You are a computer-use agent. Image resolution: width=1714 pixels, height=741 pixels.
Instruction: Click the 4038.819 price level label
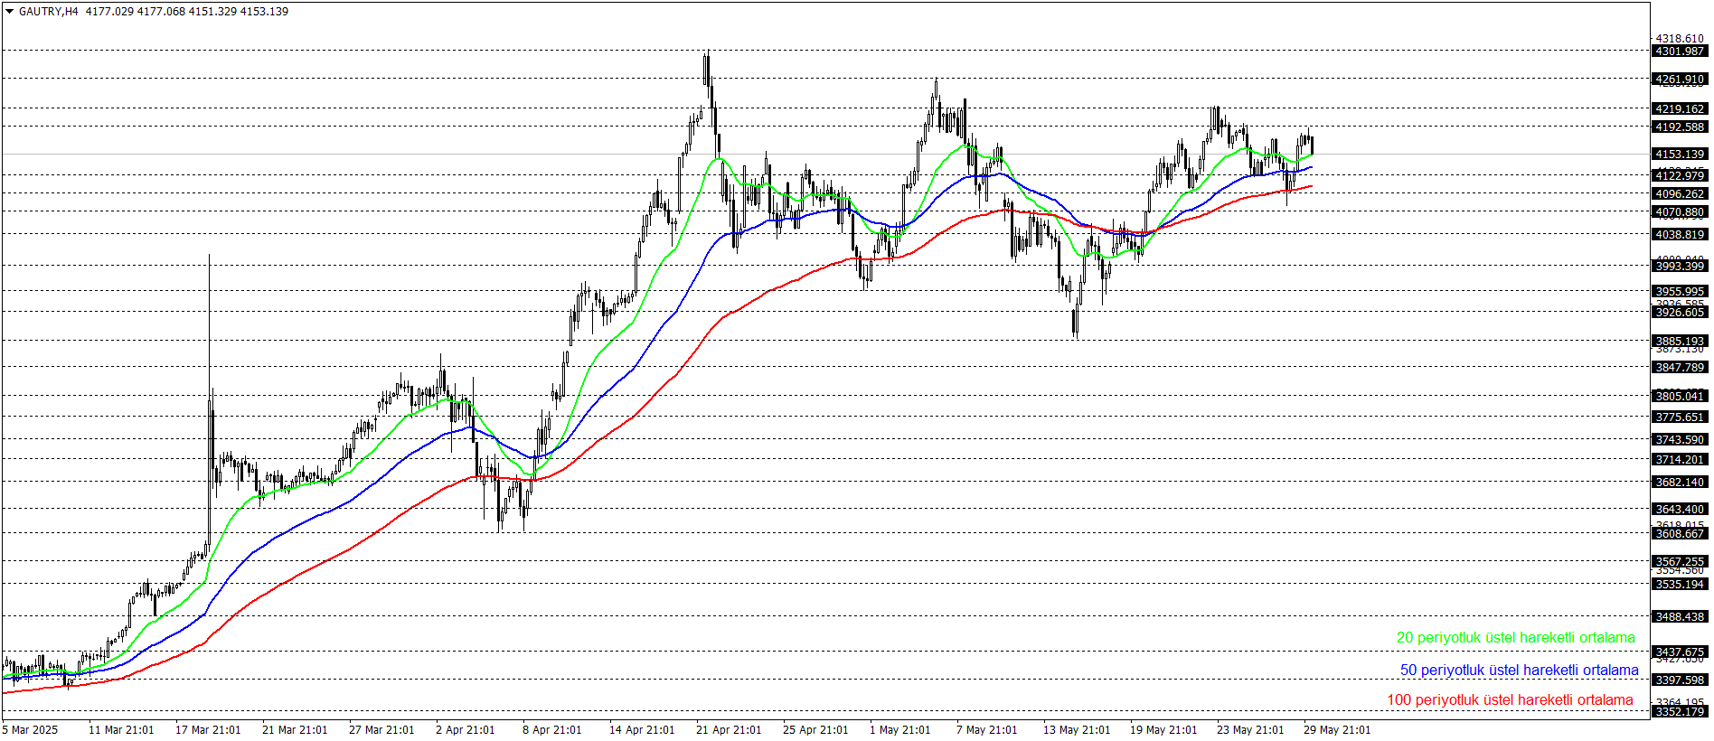pos(1680,235)
